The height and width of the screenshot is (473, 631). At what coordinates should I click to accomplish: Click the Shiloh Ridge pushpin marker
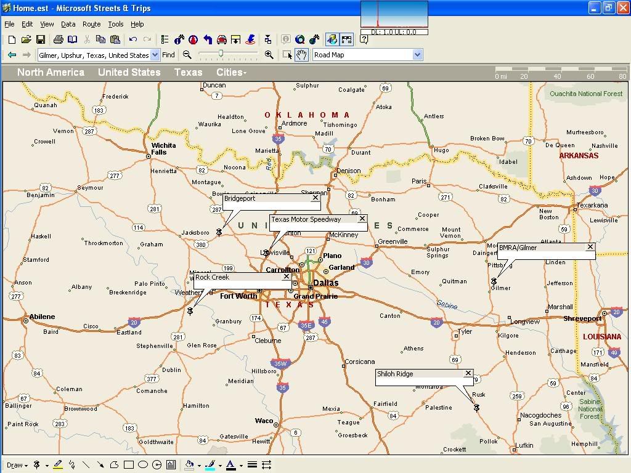pyautogui.click(x=476, y=408)
